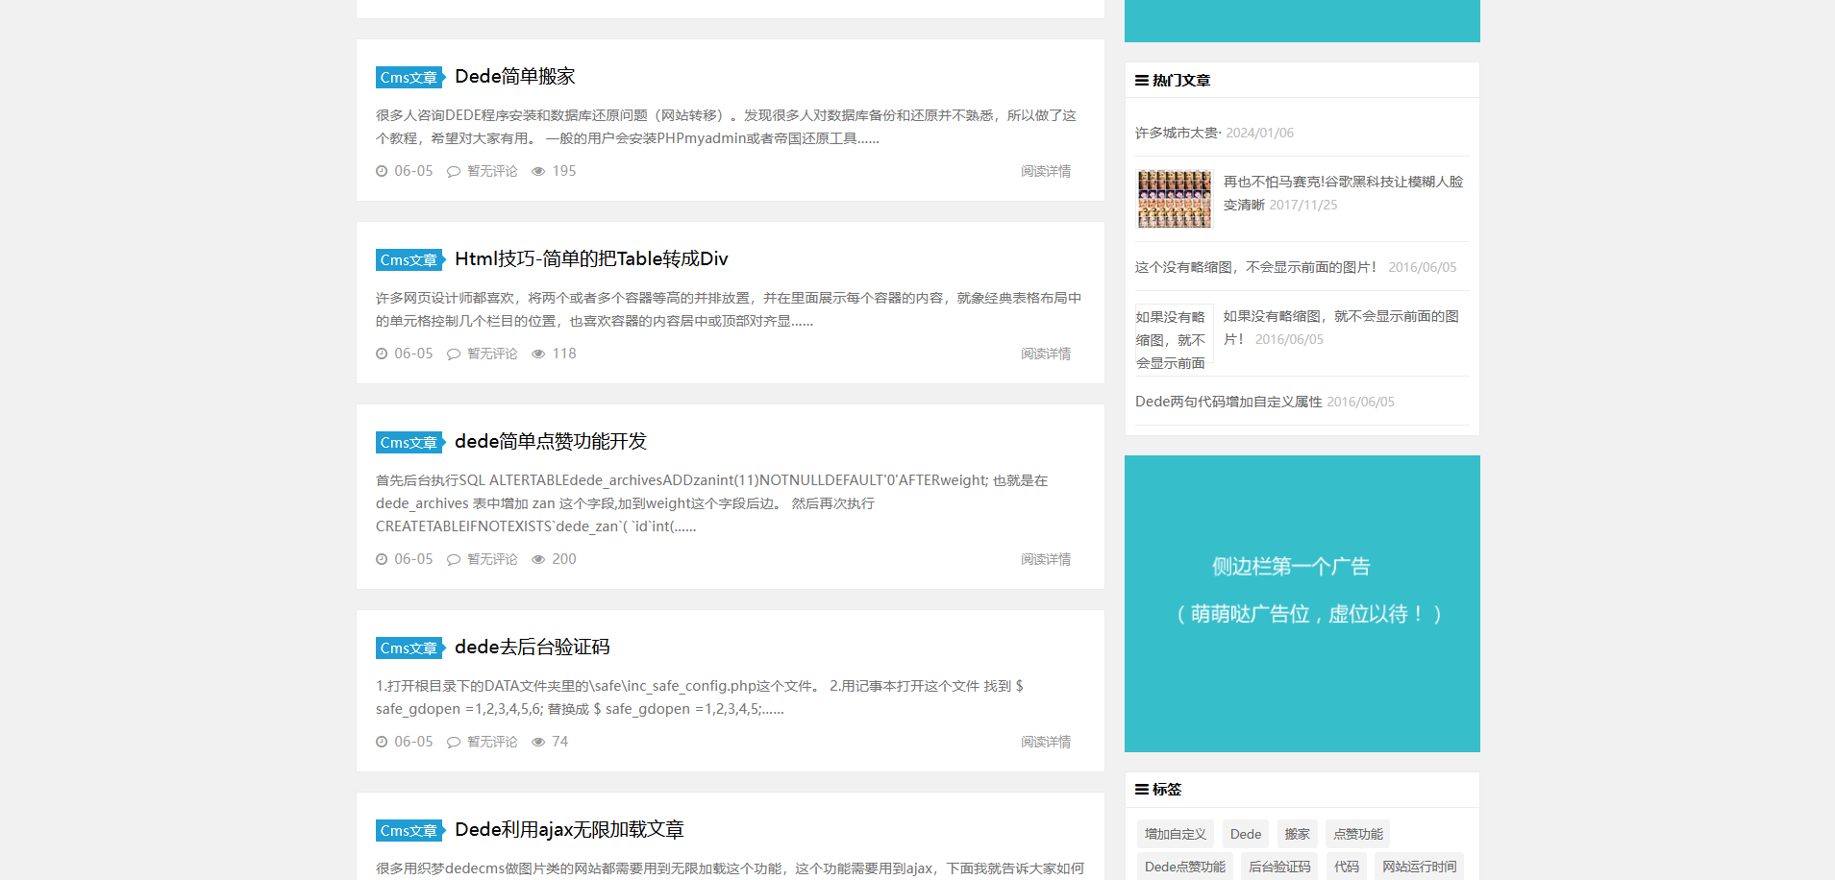This screenshot has width=1835, height=880.
Task: Click the 热门文章 section heading
Action: point(1181,81)
